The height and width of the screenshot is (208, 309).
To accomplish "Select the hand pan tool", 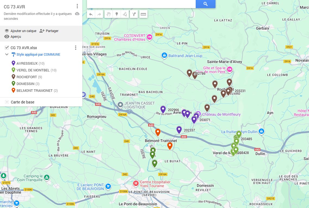I will click(x=108, y=14).
